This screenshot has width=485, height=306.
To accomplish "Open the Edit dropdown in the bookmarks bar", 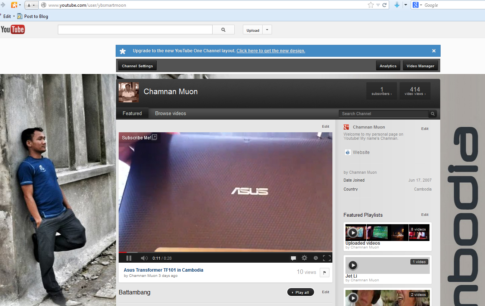I will (x=9, y=16).
